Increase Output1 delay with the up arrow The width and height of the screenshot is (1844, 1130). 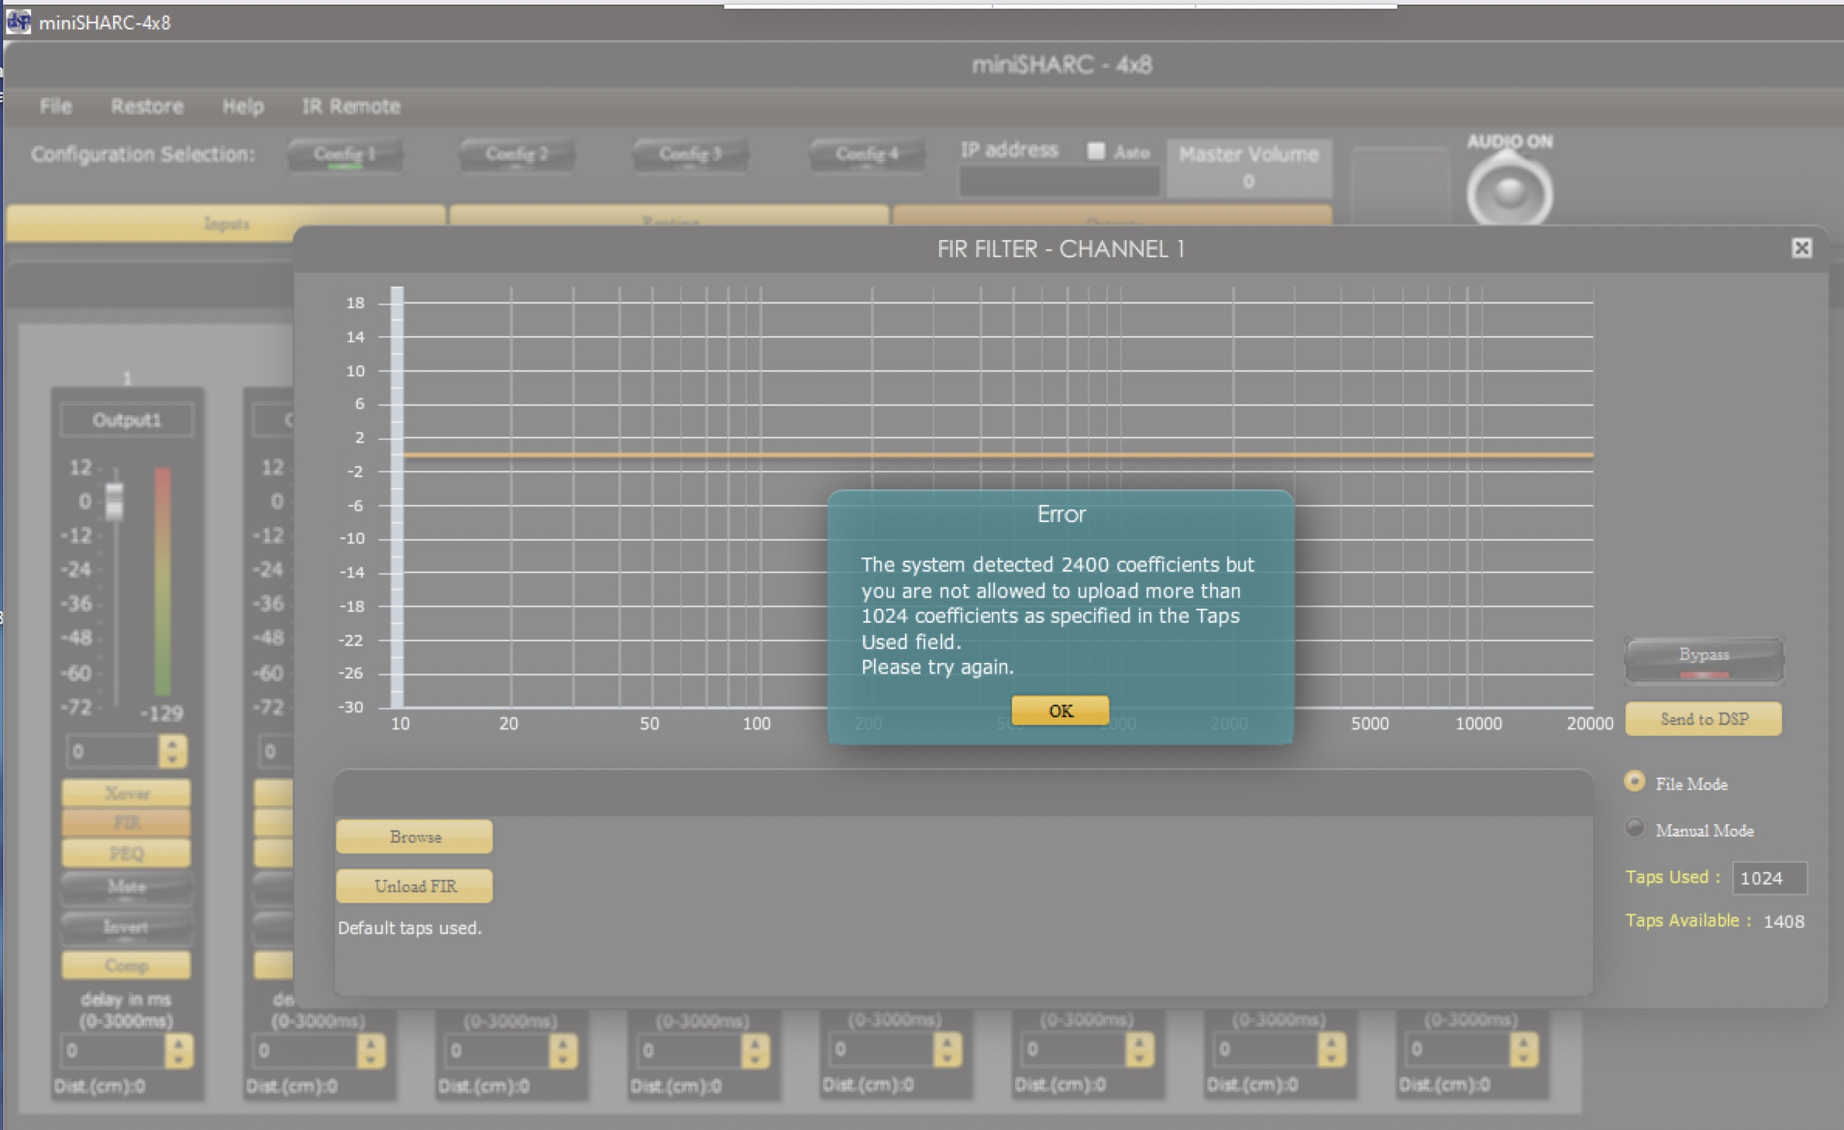pyautogui.click(x=178, y=1042)
